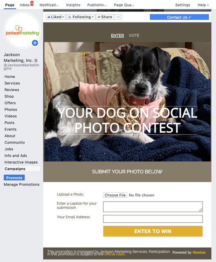Click the Choose File button
The height and width of the screenshot is (262, 216).
point(115,195)
